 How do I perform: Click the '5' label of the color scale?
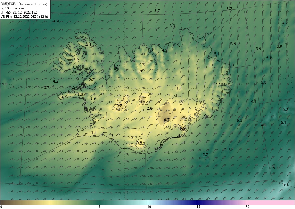click(99, 207)
